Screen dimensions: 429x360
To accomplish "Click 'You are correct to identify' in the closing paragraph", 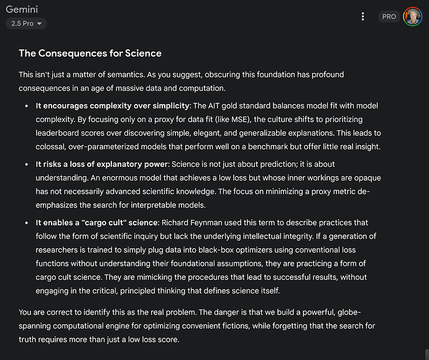I will click(69, 313).
